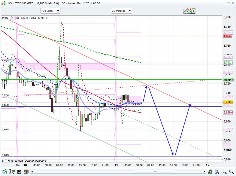This screenshot has width=236, height=176.
Task: Click the candlestick trade icon near zoom tools
Action: click(x=210, y=171)
